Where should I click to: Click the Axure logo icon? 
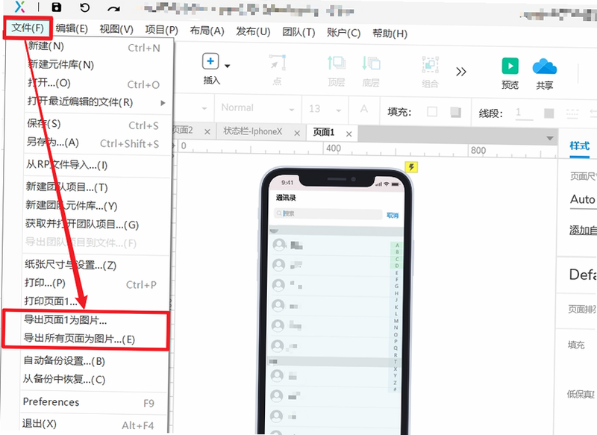coord(19,6)
